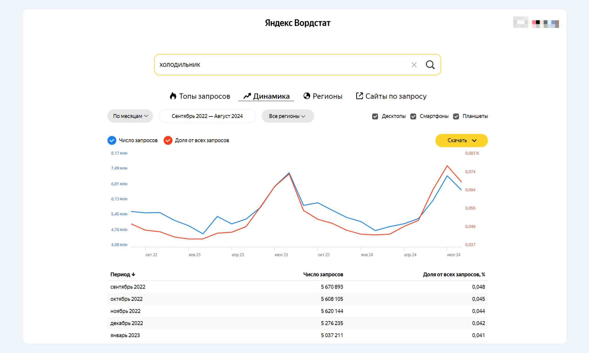The width and height of the screenshot is (589, 353).
Task: Click the 8,17 млн axis label
Action: click(119, 153)
